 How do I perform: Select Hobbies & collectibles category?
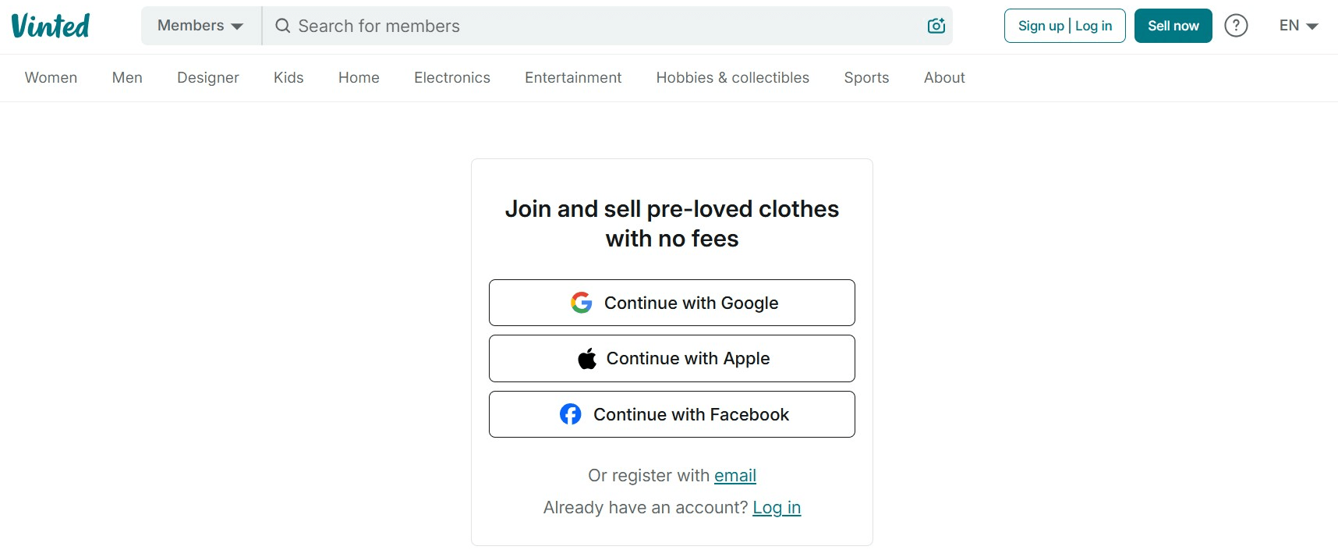click(733, 78)
